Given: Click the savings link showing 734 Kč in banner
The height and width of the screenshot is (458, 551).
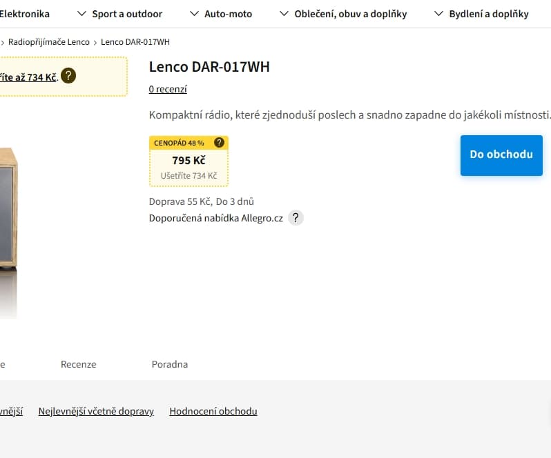Looking at the screenshot, I should tap(28, 77).
